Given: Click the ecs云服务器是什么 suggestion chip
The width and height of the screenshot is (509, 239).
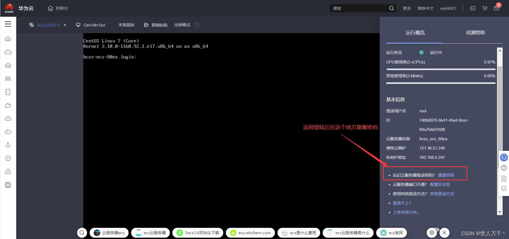Looking at the screenshot, I should [x=348, y=233].
